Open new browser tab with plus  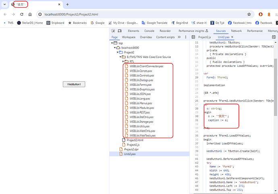click(x=67, y=4)
